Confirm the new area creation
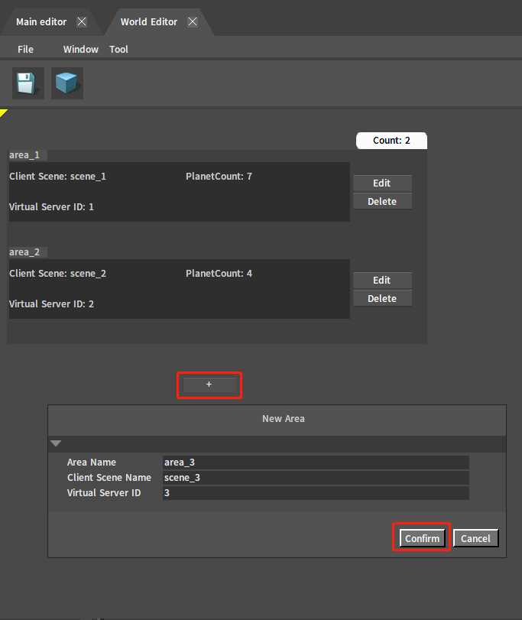Screen dimensions: 522x620 point(422,538)
